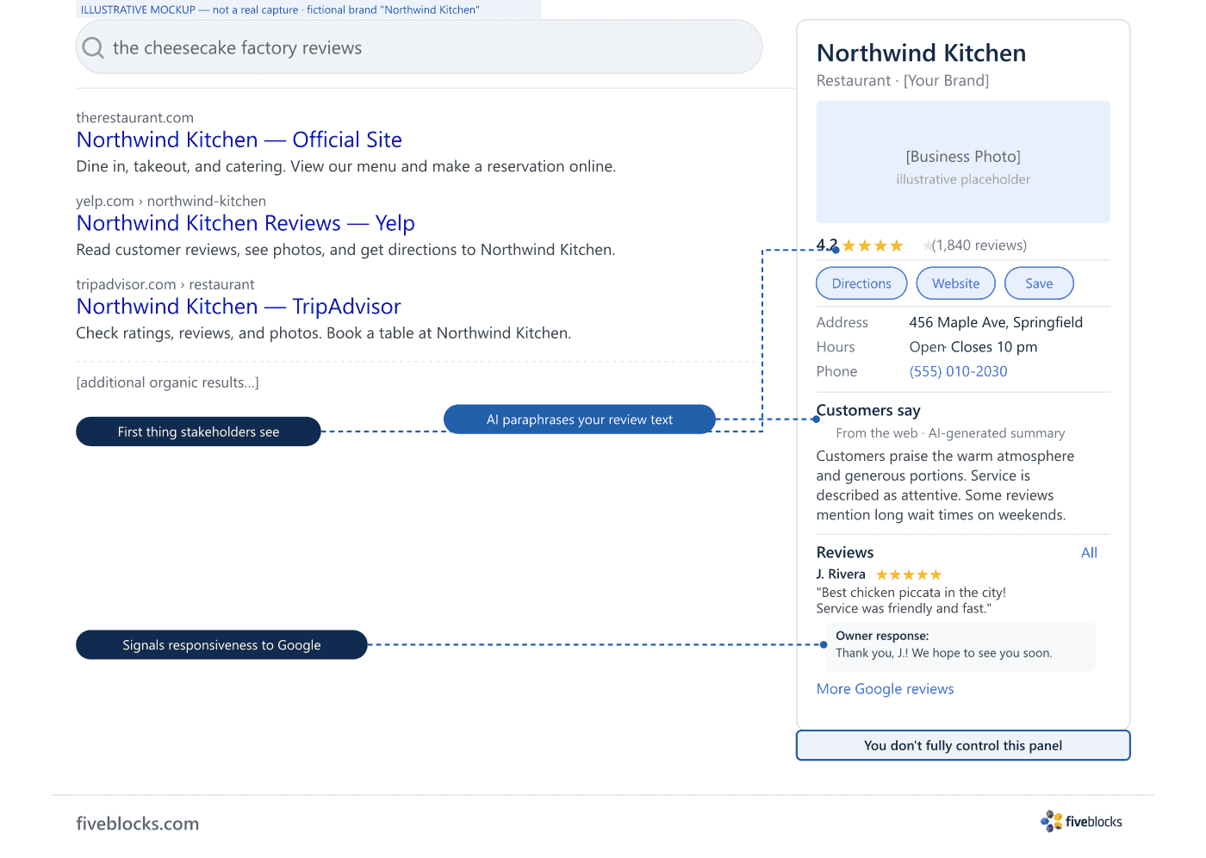Click the Northwind Kitchen panel title
Screen dimensions: 1206x858
point(921,53)
